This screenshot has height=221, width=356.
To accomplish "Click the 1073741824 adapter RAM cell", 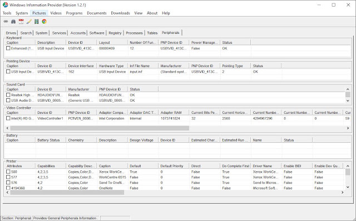I will [x=170, y=118].
